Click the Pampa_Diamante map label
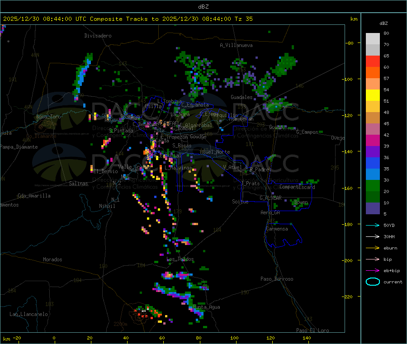The image size is (407, 344). [19, 147]
